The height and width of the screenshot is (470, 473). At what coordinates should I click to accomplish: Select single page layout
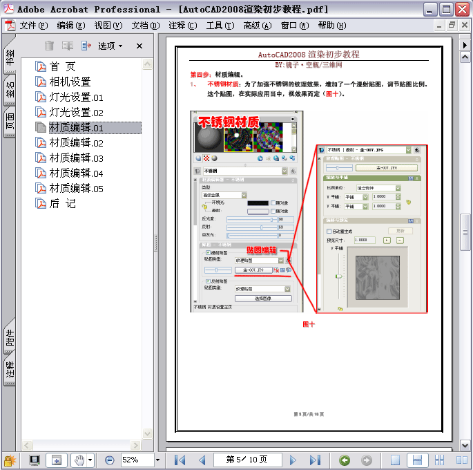395,460
